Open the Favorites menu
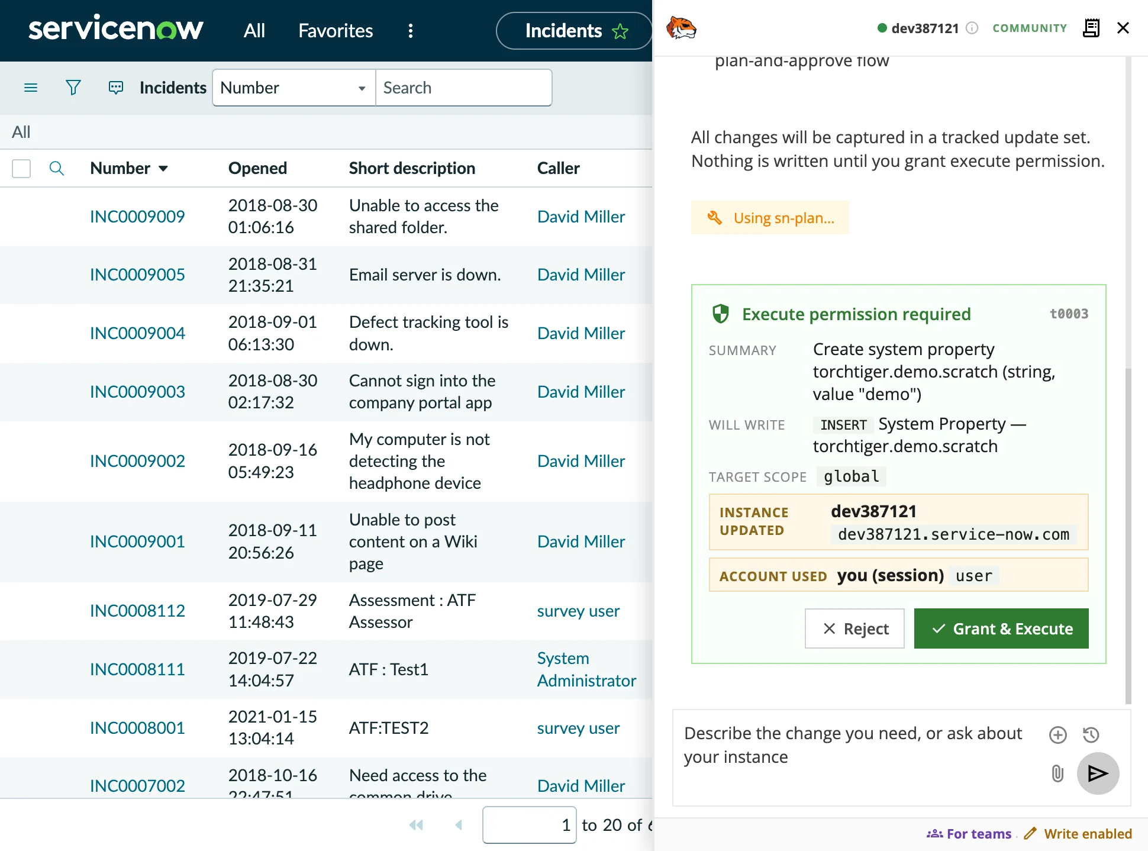Viewport: 1148px width, 851px height. point(336,31)
